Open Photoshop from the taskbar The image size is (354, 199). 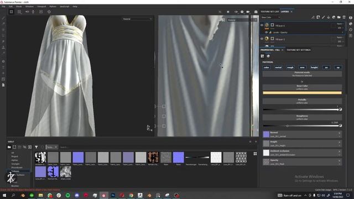[x=113, y=195]
